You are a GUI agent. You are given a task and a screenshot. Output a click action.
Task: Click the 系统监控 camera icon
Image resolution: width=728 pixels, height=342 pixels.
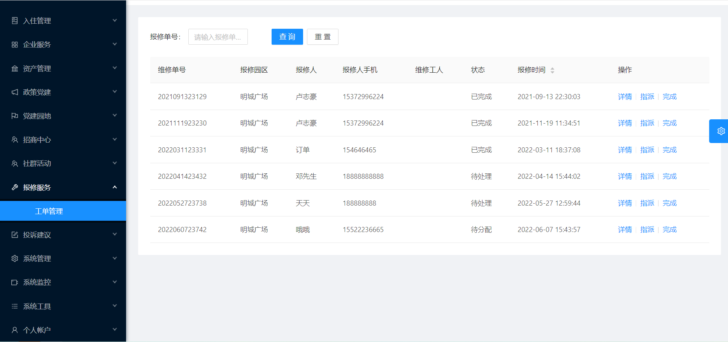[15, 283]
